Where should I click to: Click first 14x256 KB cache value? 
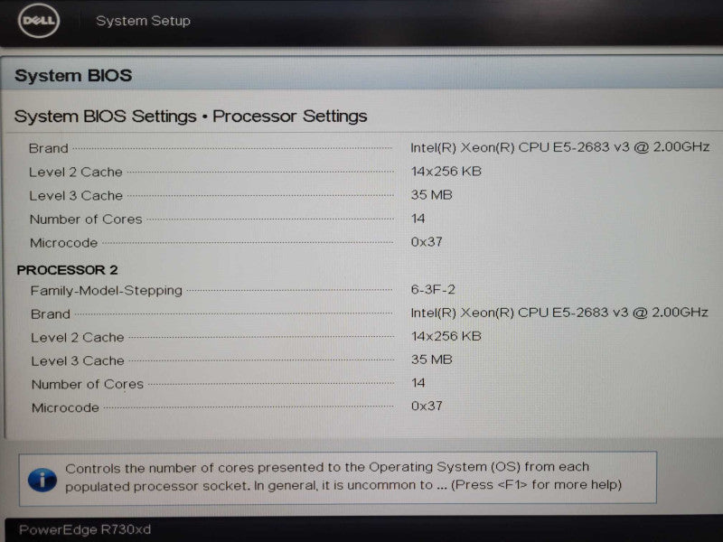[x=446, y=172]
